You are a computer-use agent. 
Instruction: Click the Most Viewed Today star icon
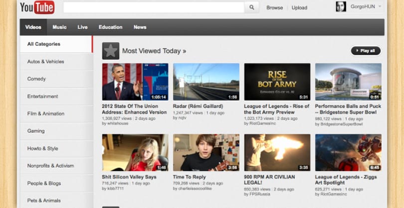(111, 51)
